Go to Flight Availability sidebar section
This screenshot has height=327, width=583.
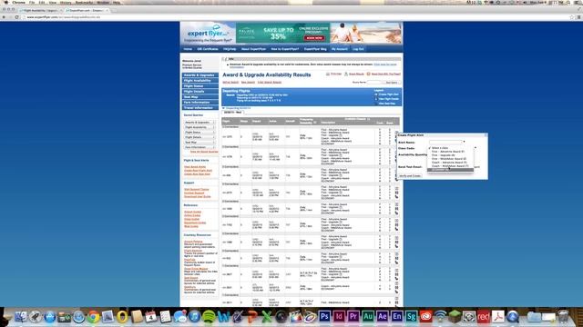(x=200, y=81)
